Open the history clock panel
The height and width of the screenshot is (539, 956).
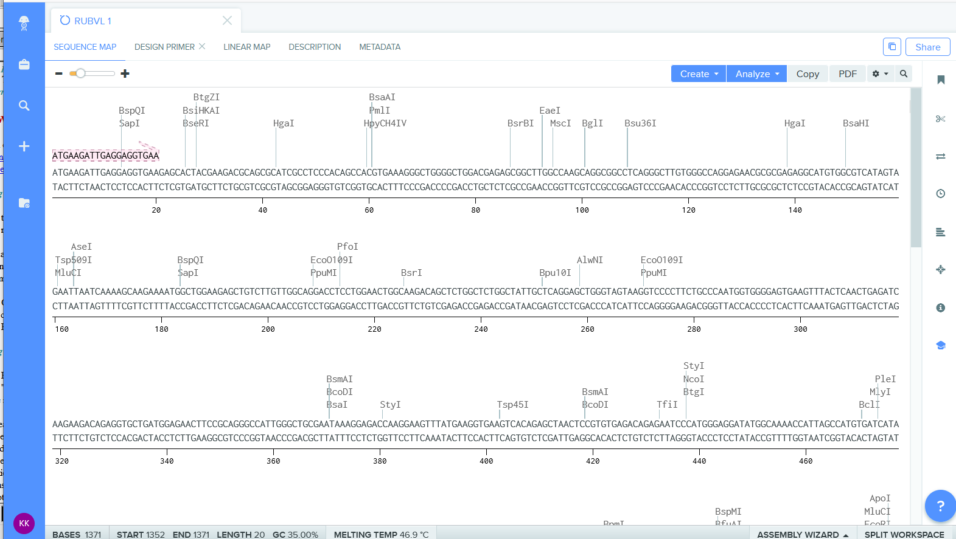[940, 194]
